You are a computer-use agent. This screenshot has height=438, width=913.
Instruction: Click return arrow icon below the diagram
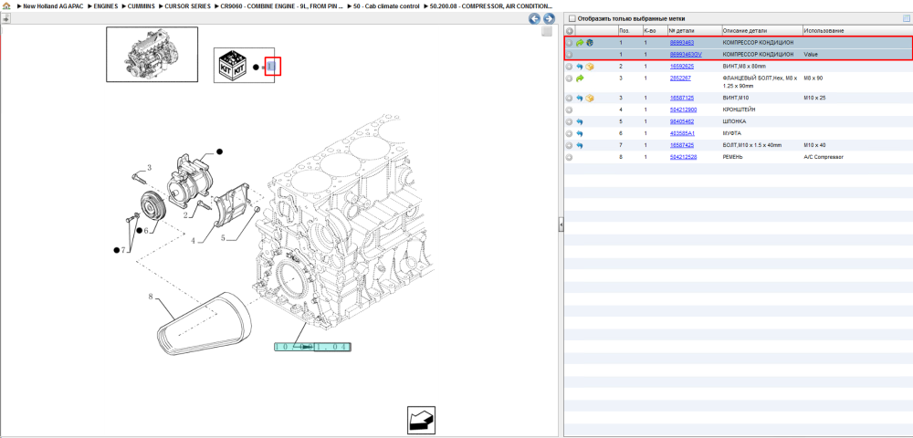point(420,420)
